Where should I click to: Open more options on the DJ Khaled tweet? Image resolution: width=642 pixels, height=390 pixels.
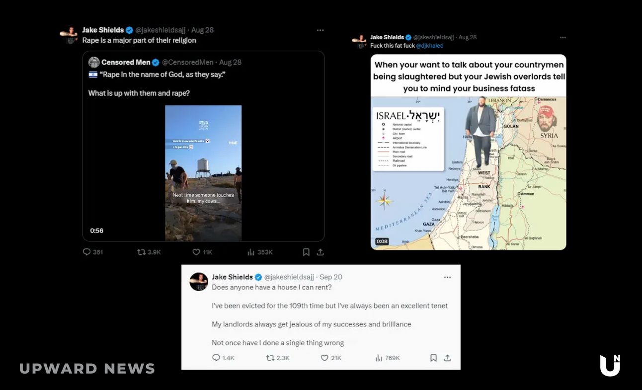pos(562,37)
